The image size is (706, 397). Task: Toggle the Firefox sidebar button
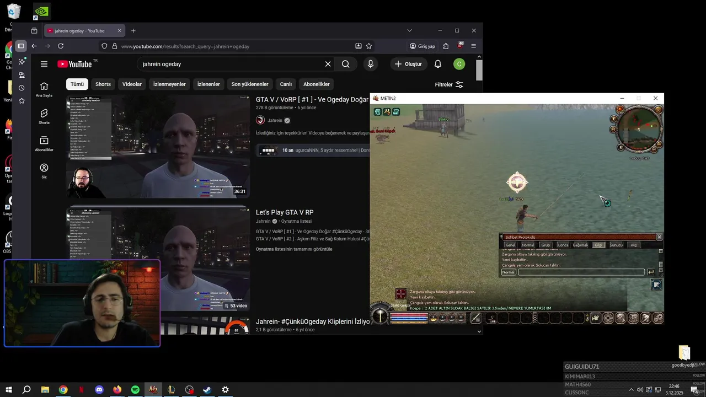pos(21,46)
